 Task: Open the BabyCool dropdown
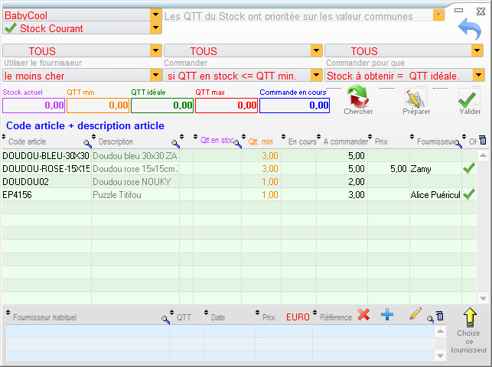pos(155,15)
